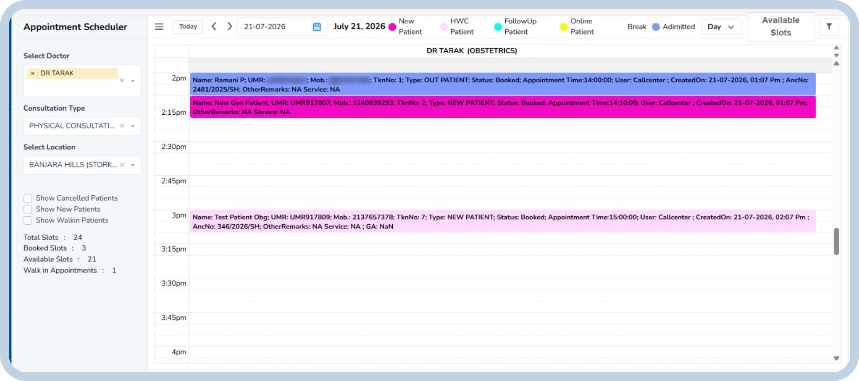Enable Show Cancelled Patients checkbox
The width and height of the screenshot is (859, 381).
pos(28,198)
